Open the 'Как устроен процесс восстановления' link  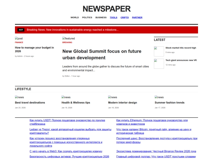pos(66,142)
